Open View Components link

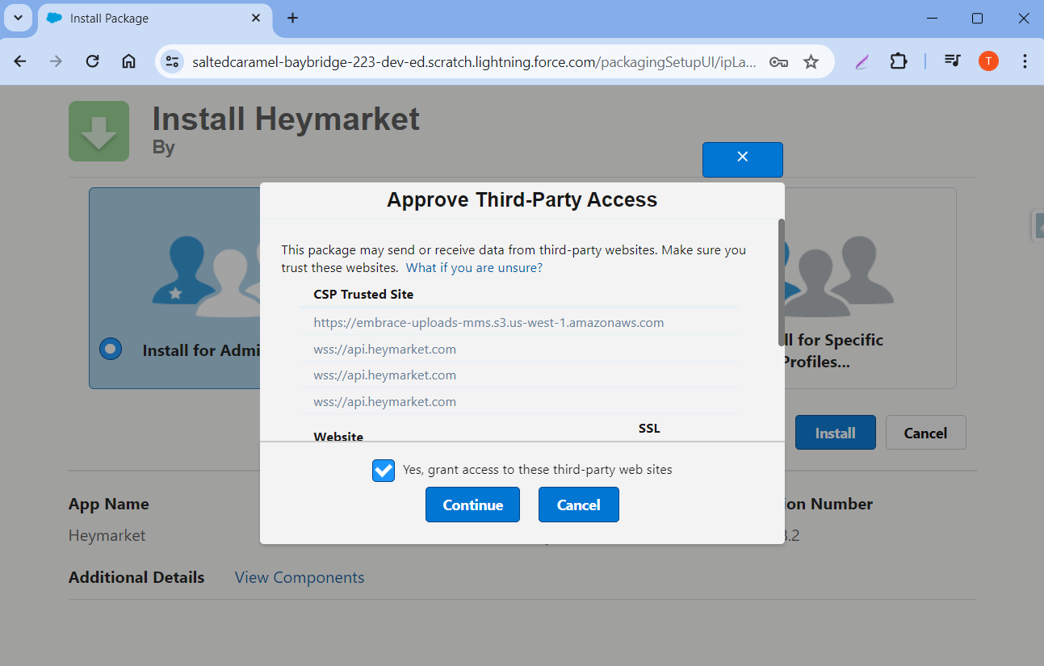[300, 577]
